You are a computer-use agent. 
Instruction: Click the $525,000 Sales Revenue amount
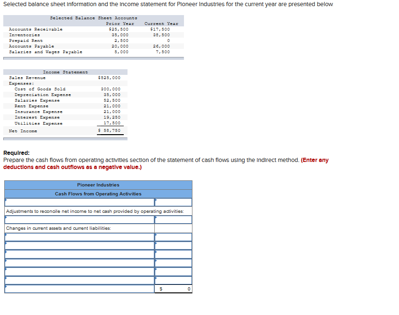coord(109,78)
